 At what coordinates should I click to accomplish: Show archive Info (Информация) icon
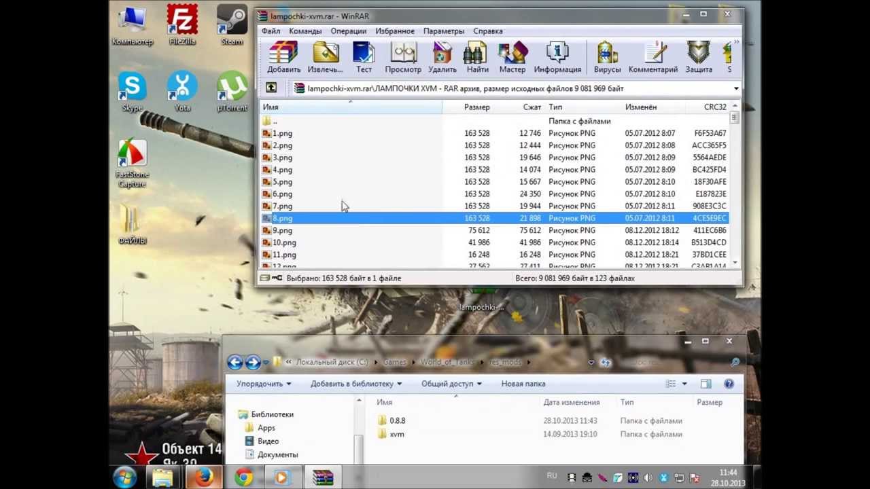pyautogui.click(x=557, y=57)
